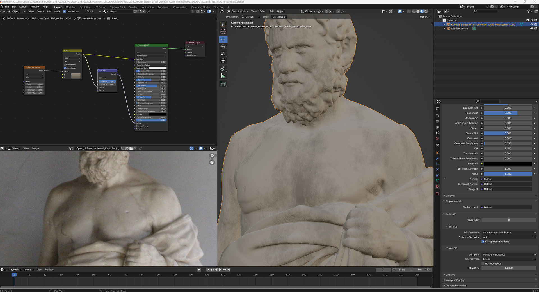539x292 pixels.
Task: Open the Options dropdown in viewport
Action: 426,17
